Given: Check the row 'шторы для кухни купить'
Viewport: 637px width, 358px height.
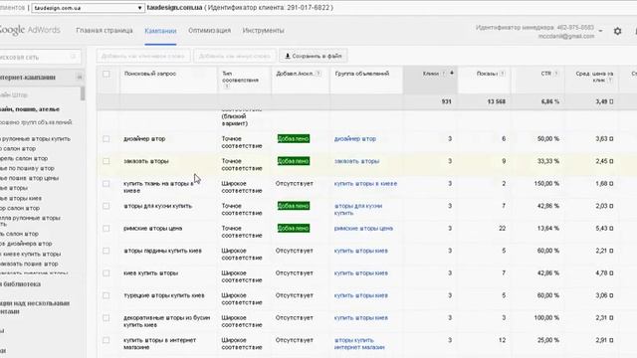Looking at the screenshot, I should (106, 206).
